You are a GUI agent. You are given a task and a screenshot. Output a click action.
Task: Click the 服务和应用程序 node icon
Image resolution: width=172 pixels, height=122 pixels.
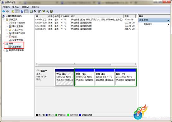point(7,50)
